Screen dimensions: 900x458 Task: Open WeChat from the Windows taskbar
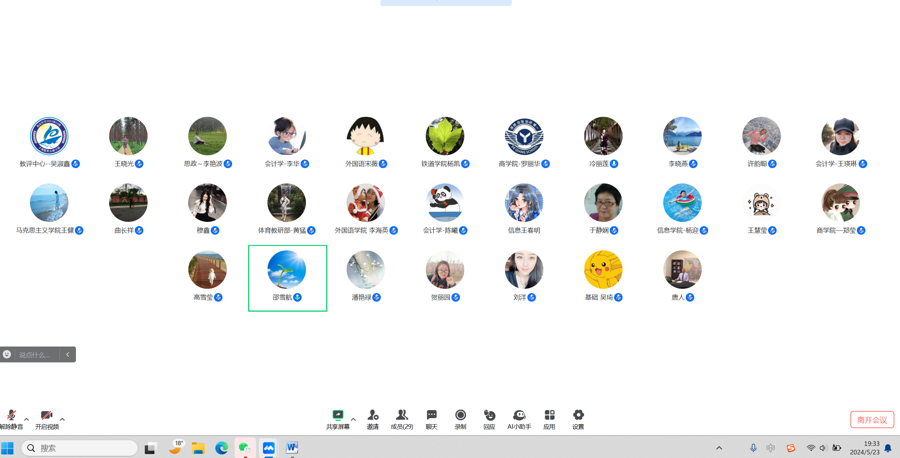(245, 448)
